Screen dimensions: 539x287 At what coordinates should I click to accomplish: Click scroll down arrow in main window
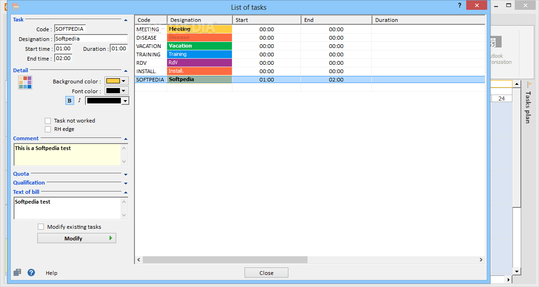tap(517, 271)
